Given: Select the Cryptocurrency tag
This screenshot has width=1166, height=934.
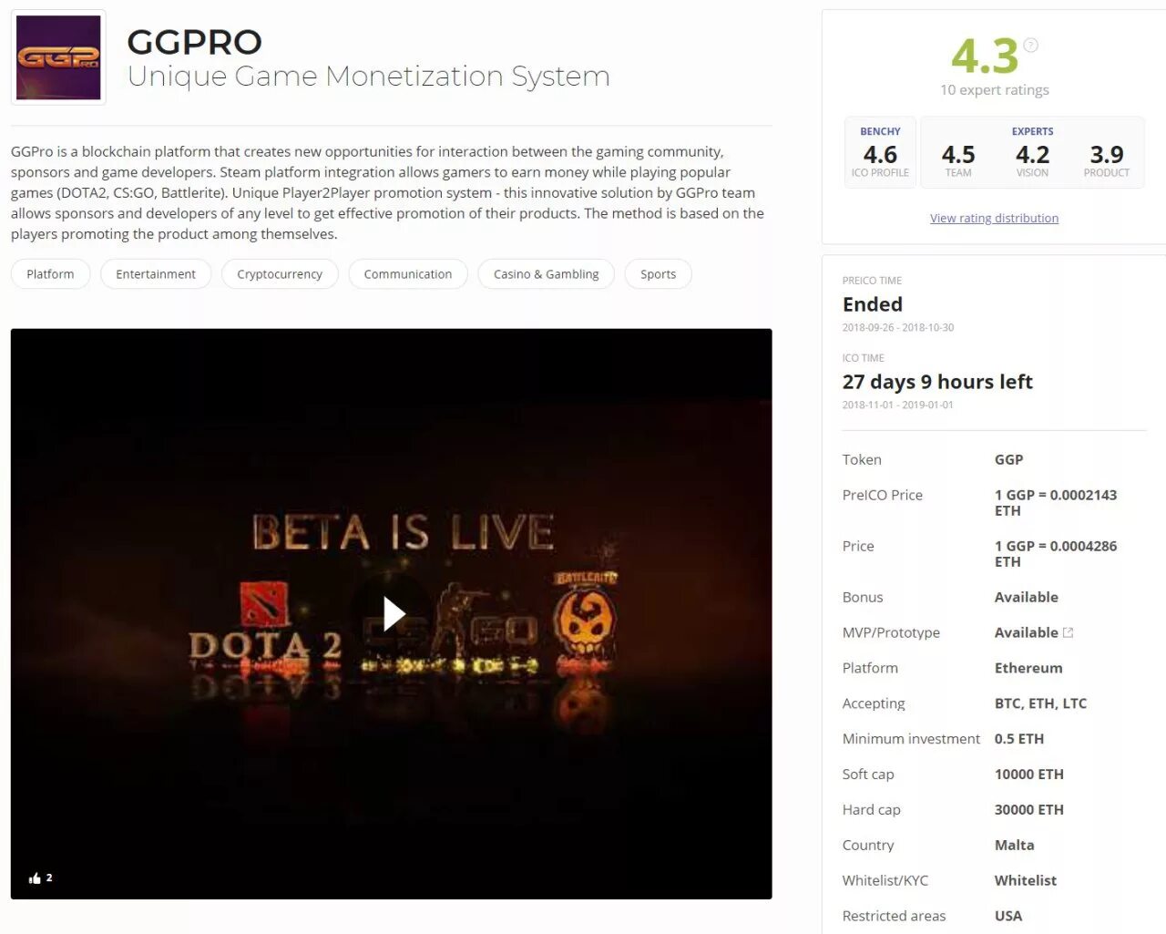Looking at the screenshot, I should click(x=280, y=274).
